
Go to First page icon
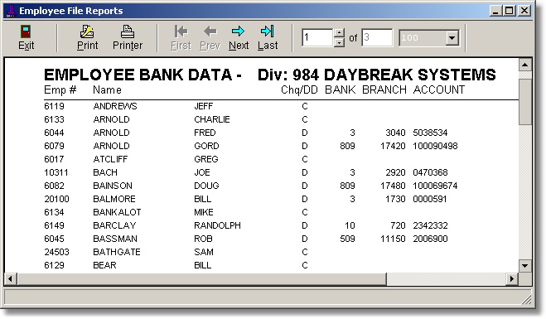click(x=181, y=31)
